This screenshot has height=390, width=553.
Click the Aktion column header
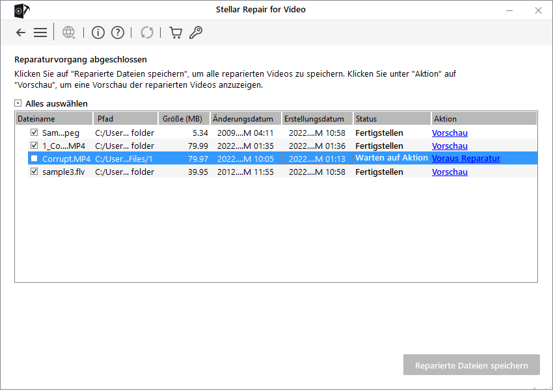pos(484,119)
